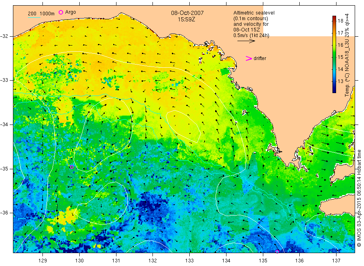
Task: Click the Argo legend circle icon
Action: tap(61, 12)
